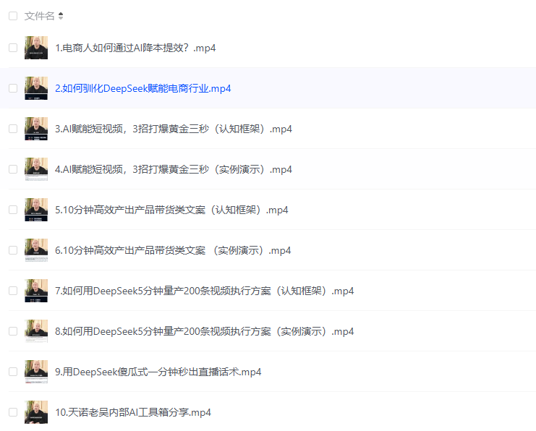The height and width of the screenshot is (431, 536).
Task: Select checkbox of 3.AI赋能短视频 (认知框架)
Action: tap(13, 129)
